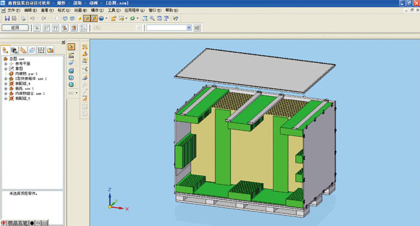Click the first blue wireframe cube icon
Viewport: 420px width, 226px height.
pos(65,18)
